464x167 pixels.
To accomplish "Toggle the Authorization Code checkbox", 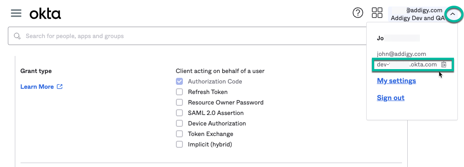I will [x=179, y=81].
